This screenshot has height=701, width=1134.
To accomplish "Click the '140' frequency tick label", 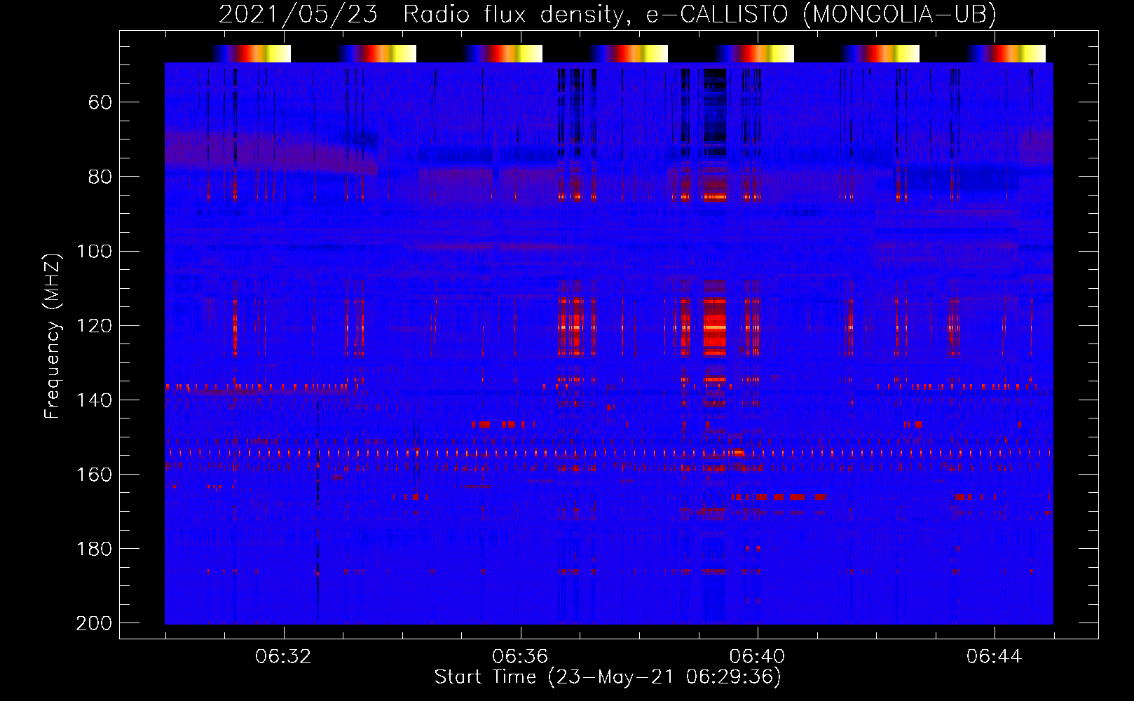I will coord(94,400).
